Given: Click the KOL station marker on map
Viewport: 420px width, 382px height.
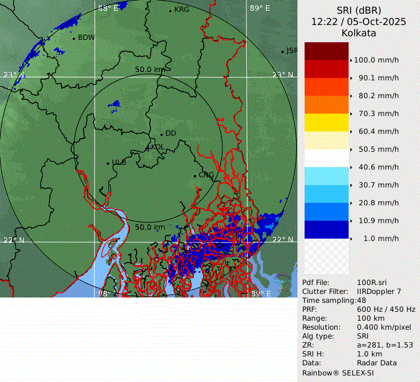Looking at the screenshot, I should (149, 147).
